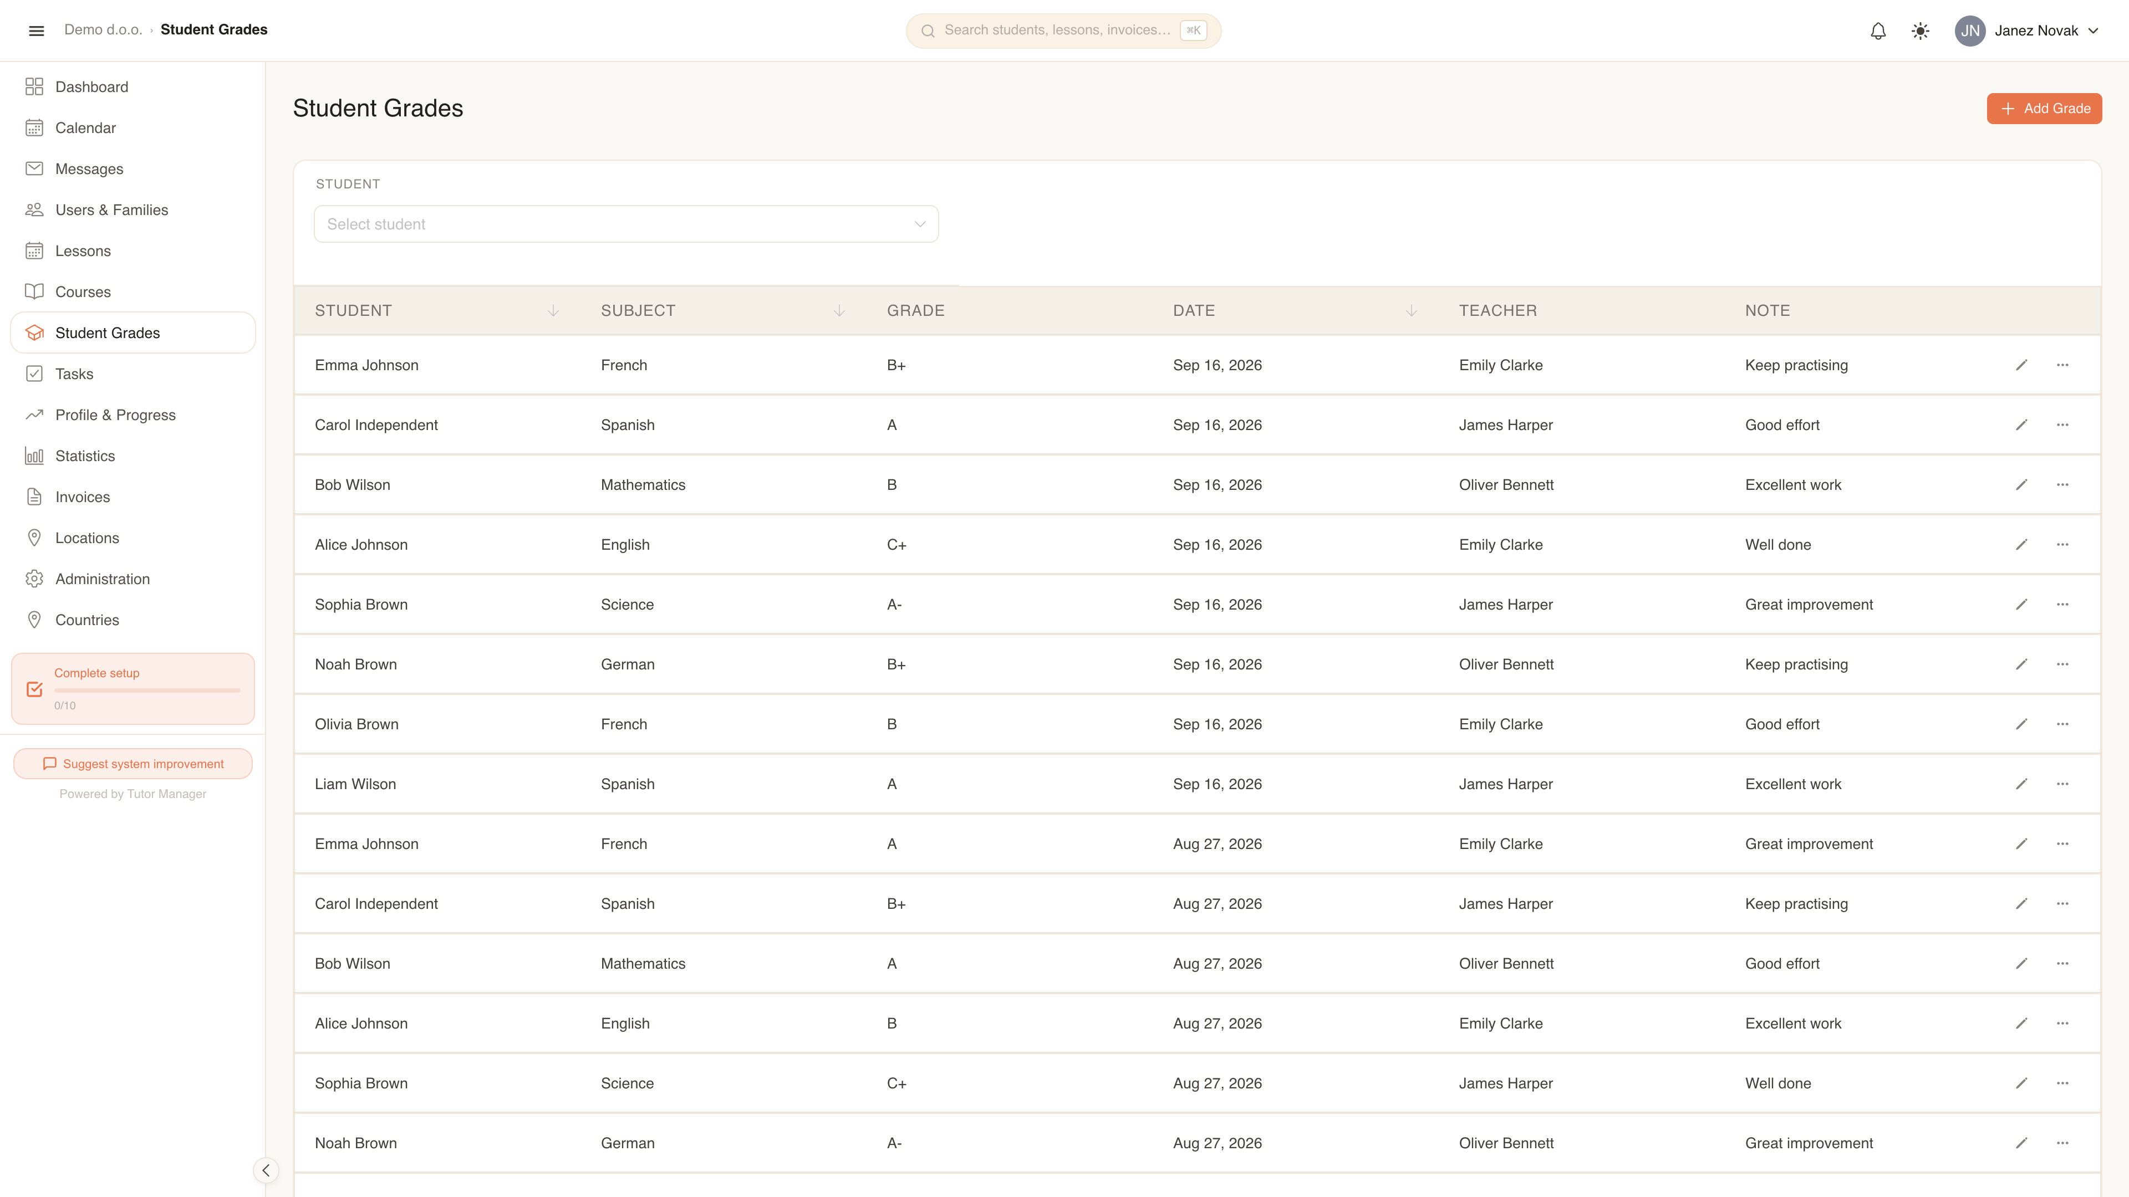The image size is (2129, 1197).
Task: Click the JN user avatar
Action: pyautogui.click(x=1969, y=30)
